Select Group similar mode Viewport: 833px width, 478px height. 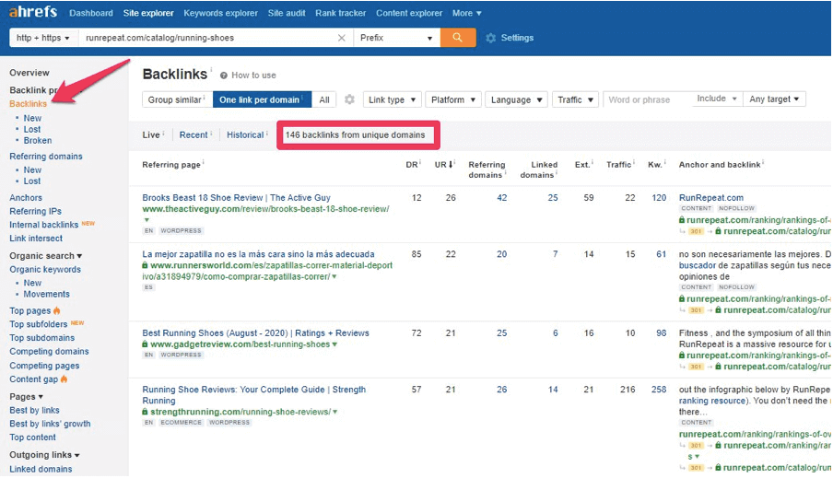pyautogui.click(x=177, y=99)
